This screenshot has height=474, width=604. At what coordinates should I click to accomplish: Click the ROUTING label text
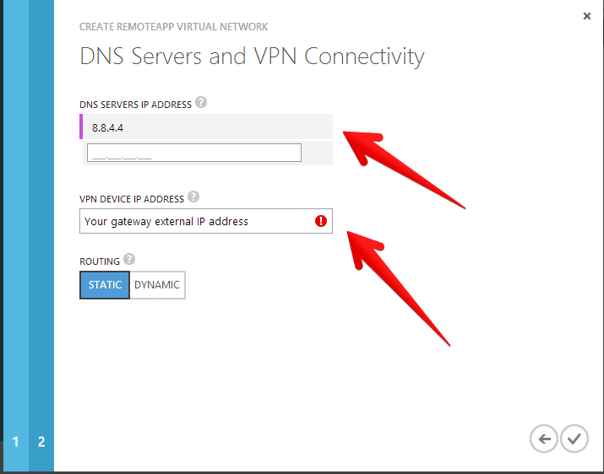[x=100, y=261]
